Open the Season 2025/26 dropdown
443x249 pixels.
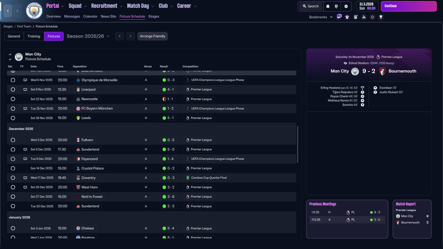click(x=88, y=36)
